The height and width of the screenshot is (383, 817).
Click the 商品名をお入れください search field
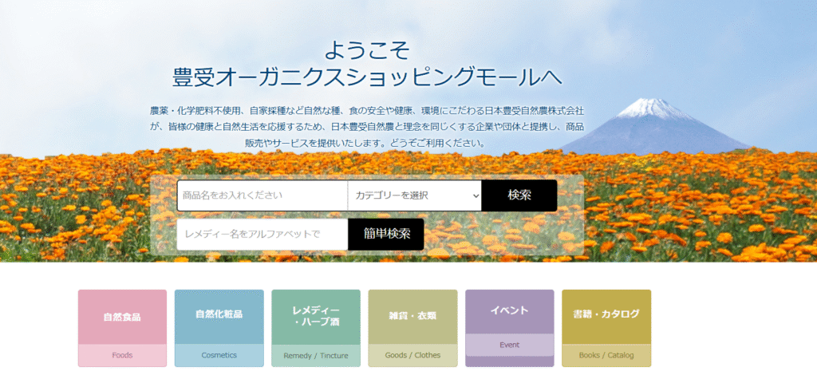coord(262,195)
